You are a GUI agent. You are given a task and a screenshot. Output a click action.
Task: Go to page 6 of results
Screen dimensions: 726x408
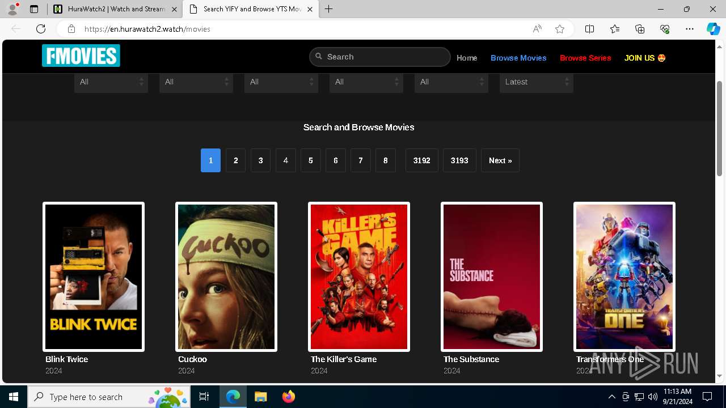click(336, 160)
